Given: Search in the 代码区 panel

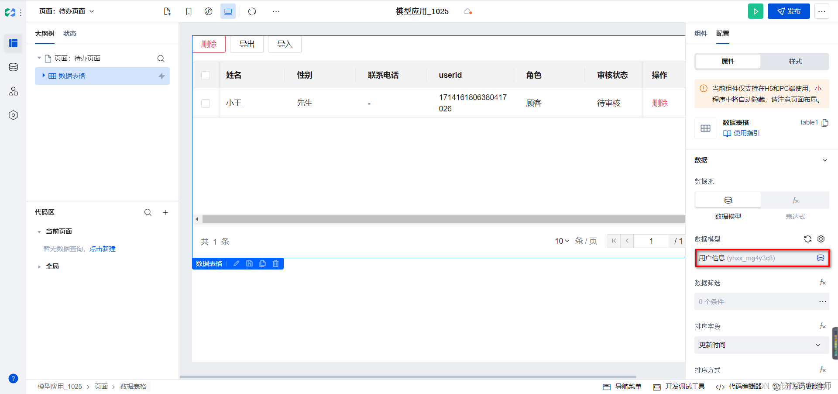Looking at the screenshot, I should click(x=148, y=212).
